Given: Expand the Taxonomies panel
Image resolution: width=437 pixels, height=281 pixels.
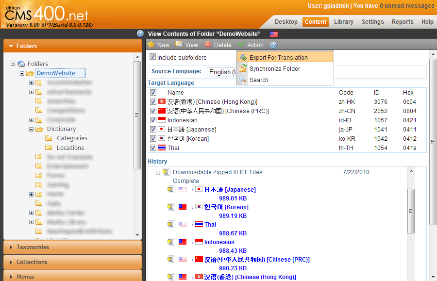Looking at the screenshot, I should coord(72,247).
